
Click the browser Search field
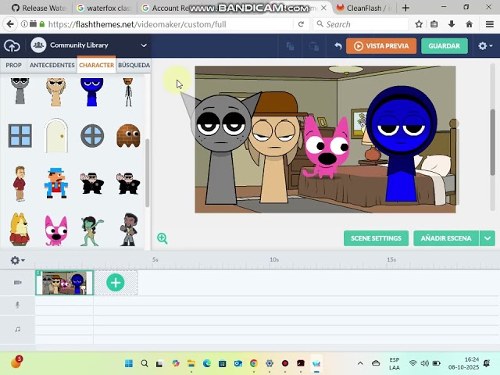(361, 24)
